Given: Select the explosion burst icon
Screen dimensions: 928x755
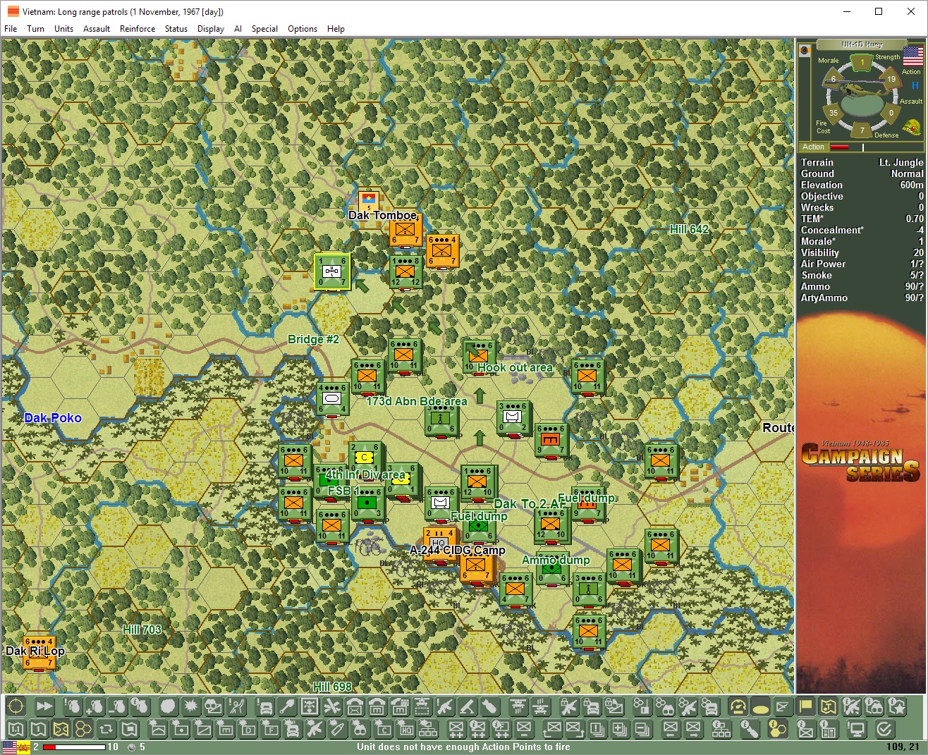Looking at the screenshot, I should coord(191,706).
